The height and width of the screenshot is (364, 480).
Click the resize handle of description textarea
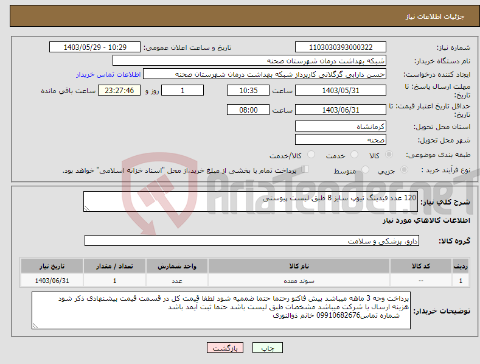[x=87, y=208]
